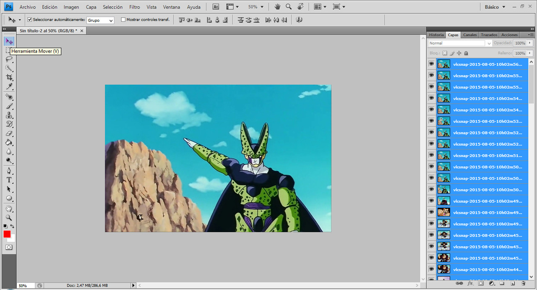Toggle lock all padlock icon
Screen dimensions: 537x290
click(466, 53)
